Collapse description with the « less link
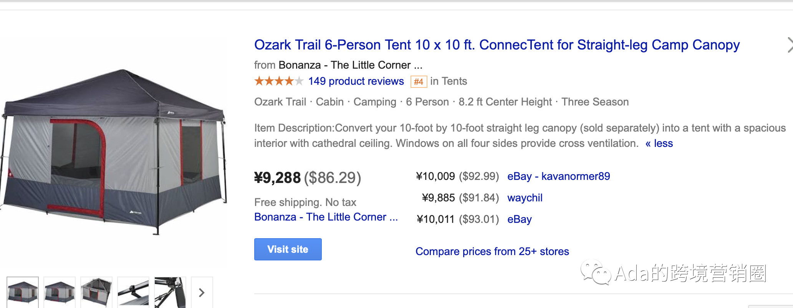This screenshot has width=793, height=308. [659, 143]
